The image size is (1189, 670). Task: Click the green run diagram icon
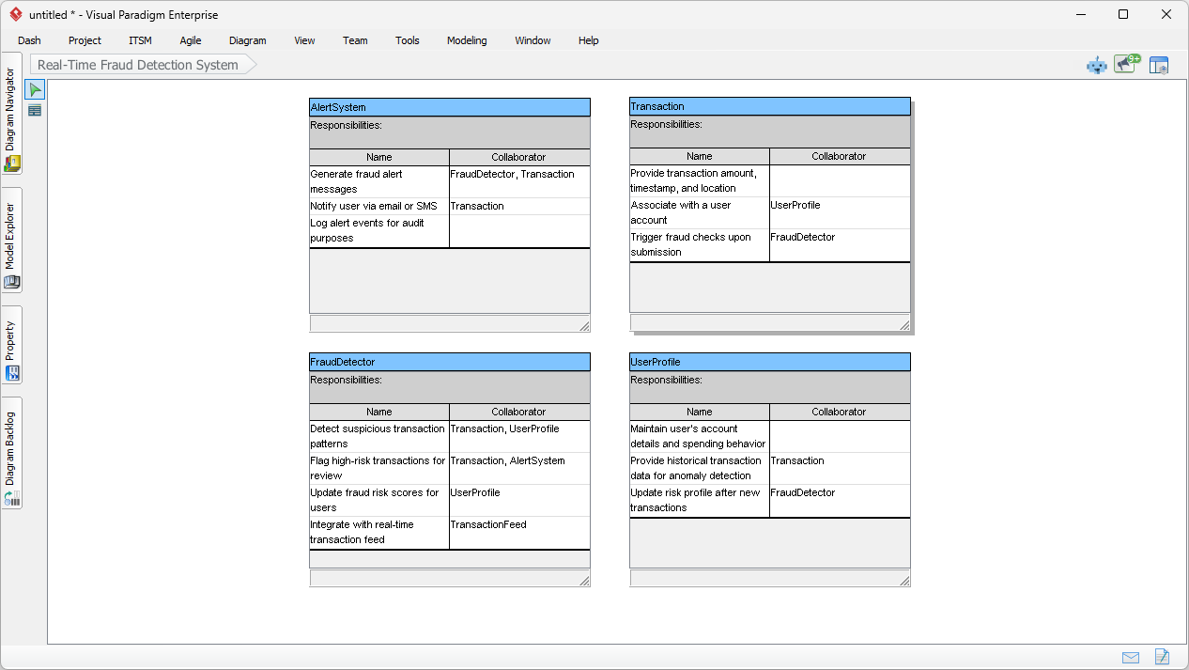coord(35,88)
